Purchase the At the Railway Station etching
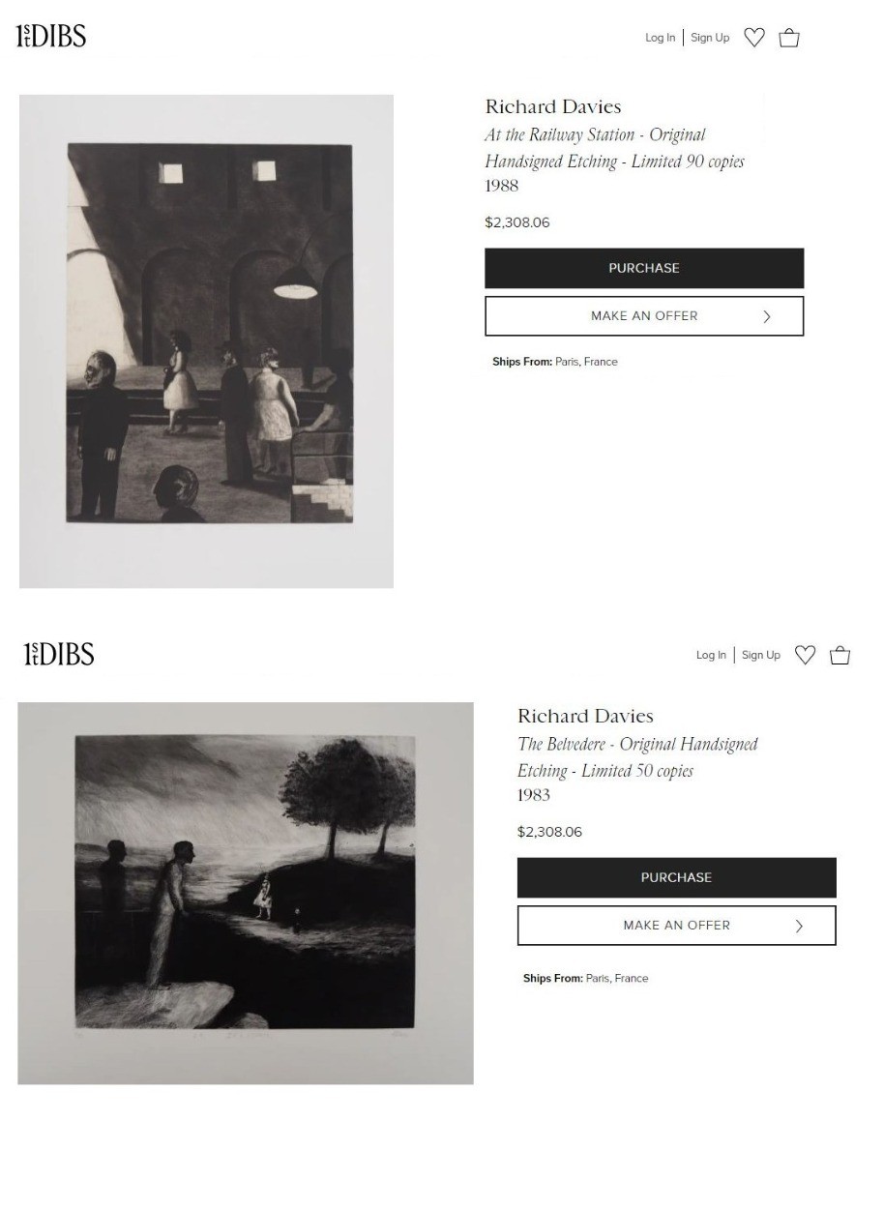The image size is (884, 1209). 644,268
